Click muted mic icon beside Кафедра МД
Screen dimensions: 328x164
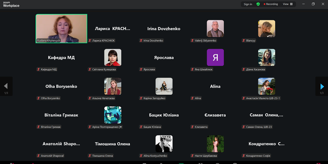38,69
